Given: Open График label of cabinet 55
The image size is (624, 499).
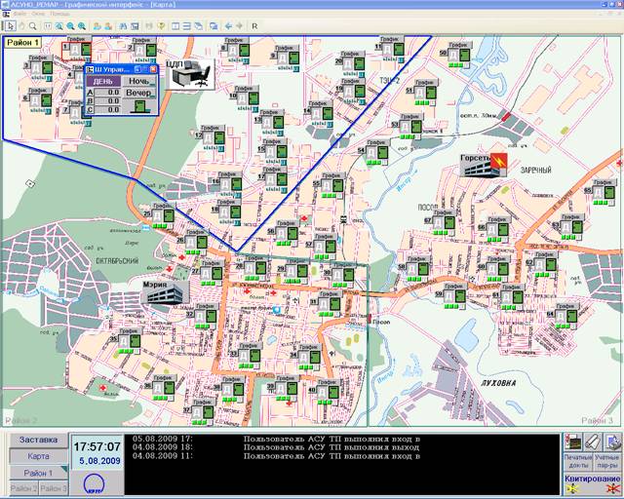Looking at the screenshot, I should (x=331, y=175).
